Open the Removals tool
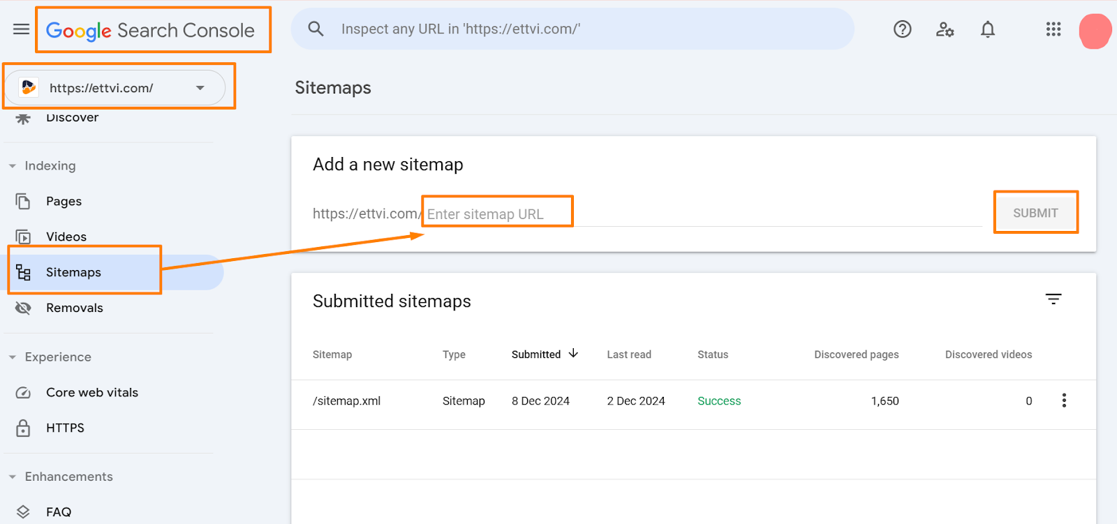The image size is (1117, 524). click(75, 308)
